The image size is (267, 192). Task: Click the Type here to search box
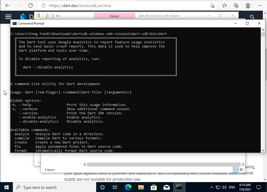click(54, 187)
